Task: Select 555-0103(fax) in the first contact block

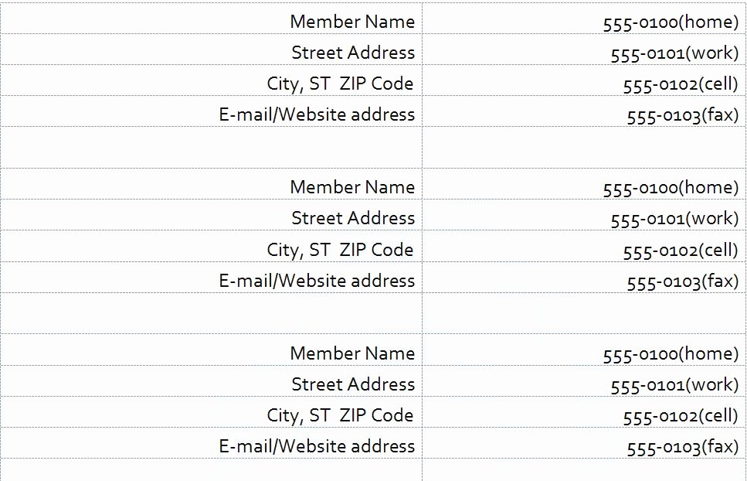Action: tap(683, 115)
